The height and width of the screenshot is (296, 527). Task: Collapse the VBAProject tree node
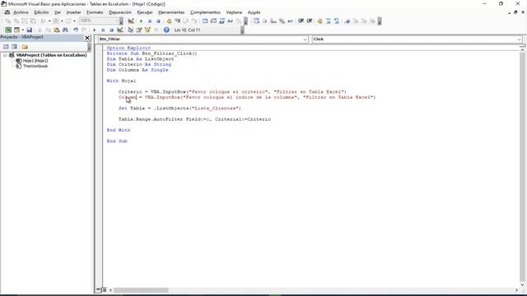click(x=5, y=55)
